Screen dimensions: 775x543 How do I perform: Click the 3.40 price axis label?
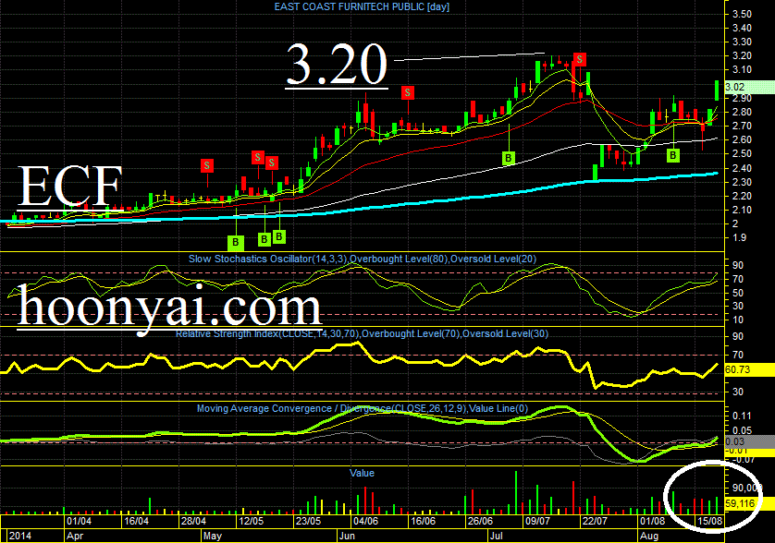pyautogui.click(x=742, y=28)
